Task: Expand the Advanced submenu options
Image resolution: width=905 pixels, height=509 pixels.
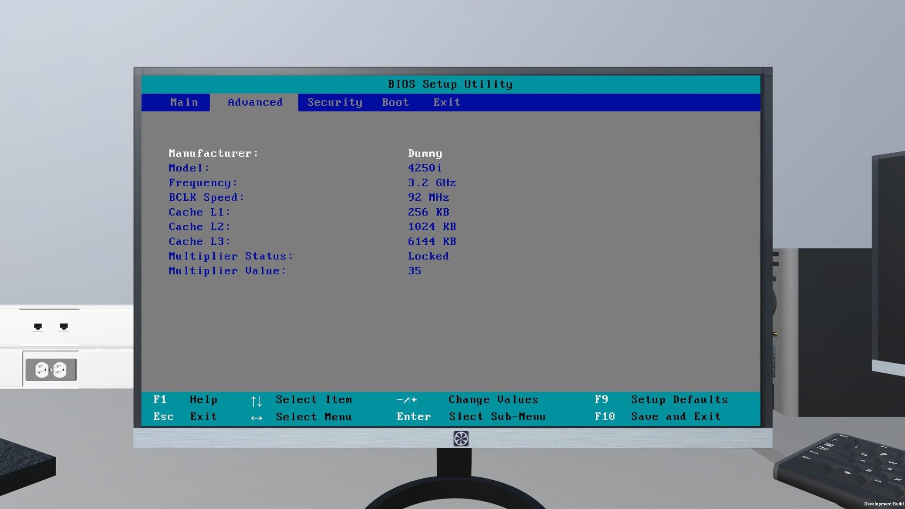Action: point(255,102)
